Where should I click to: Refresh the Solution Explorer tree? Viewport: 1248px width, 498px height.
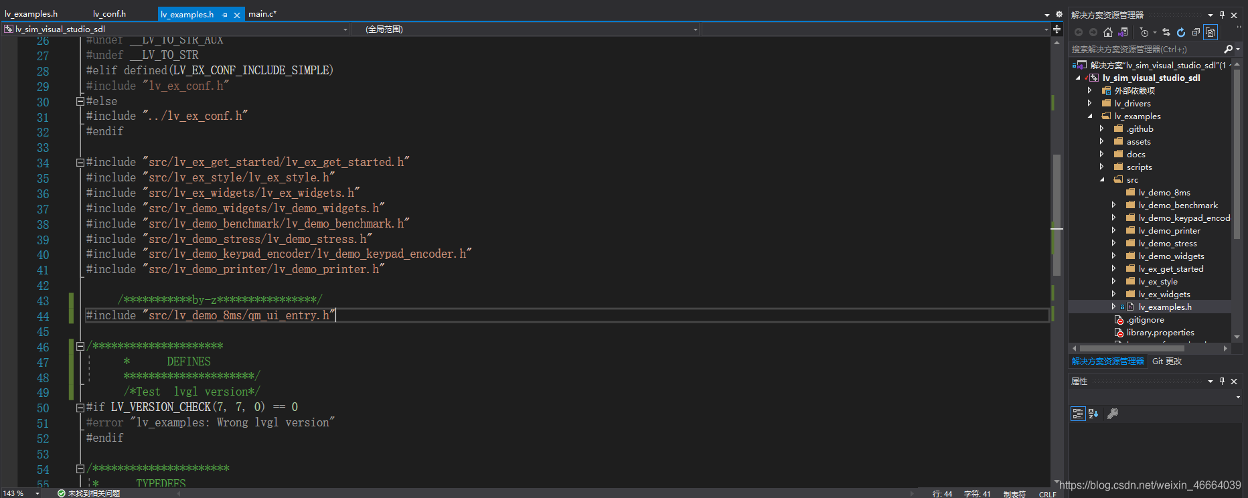coord(1181,32)
